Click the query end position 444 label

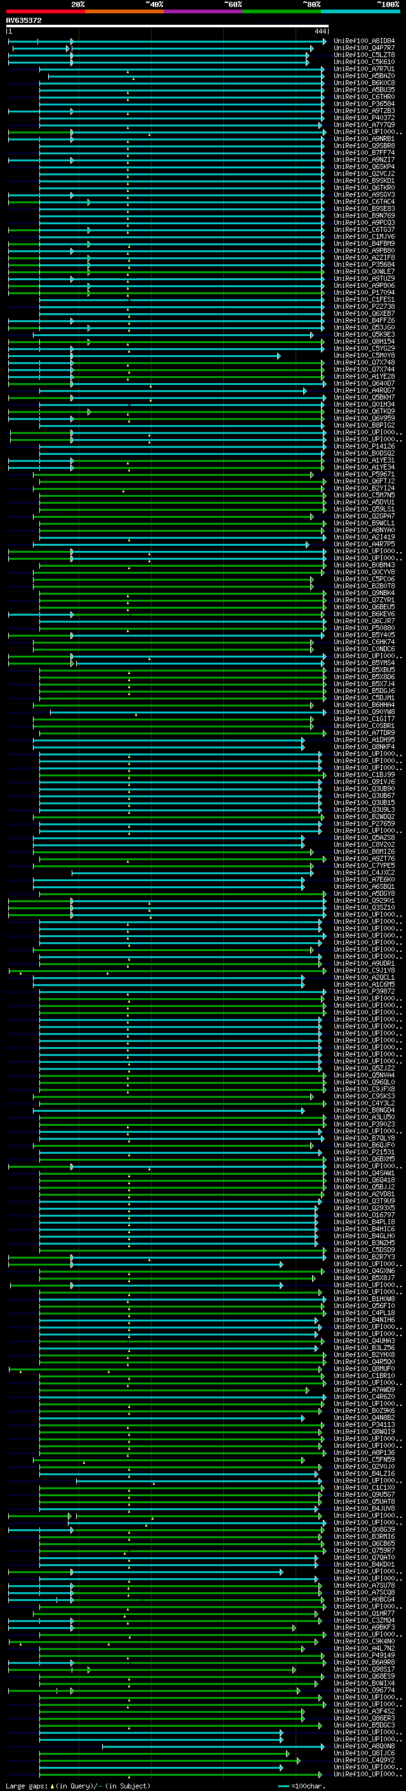(x=320, y=31)
